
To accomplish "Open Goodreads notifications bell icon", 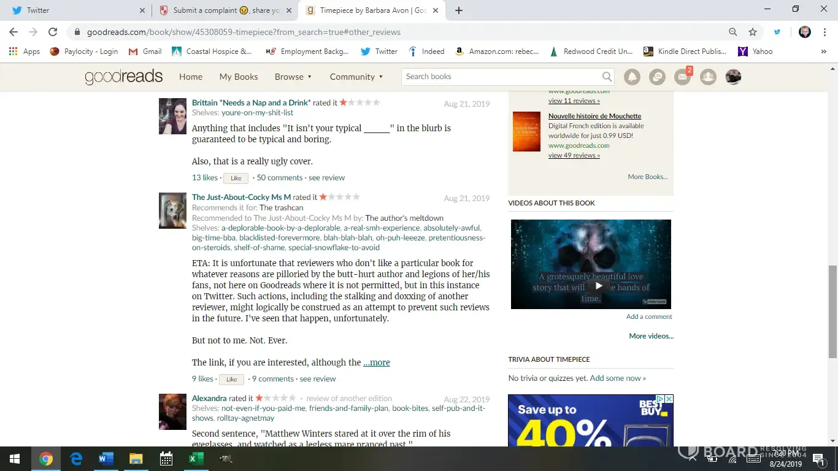I will click(632, 77).
